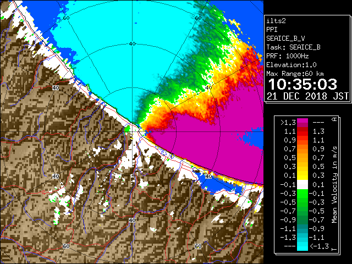Click the 'SEAICE_B_V' product name

pos(285,38)
